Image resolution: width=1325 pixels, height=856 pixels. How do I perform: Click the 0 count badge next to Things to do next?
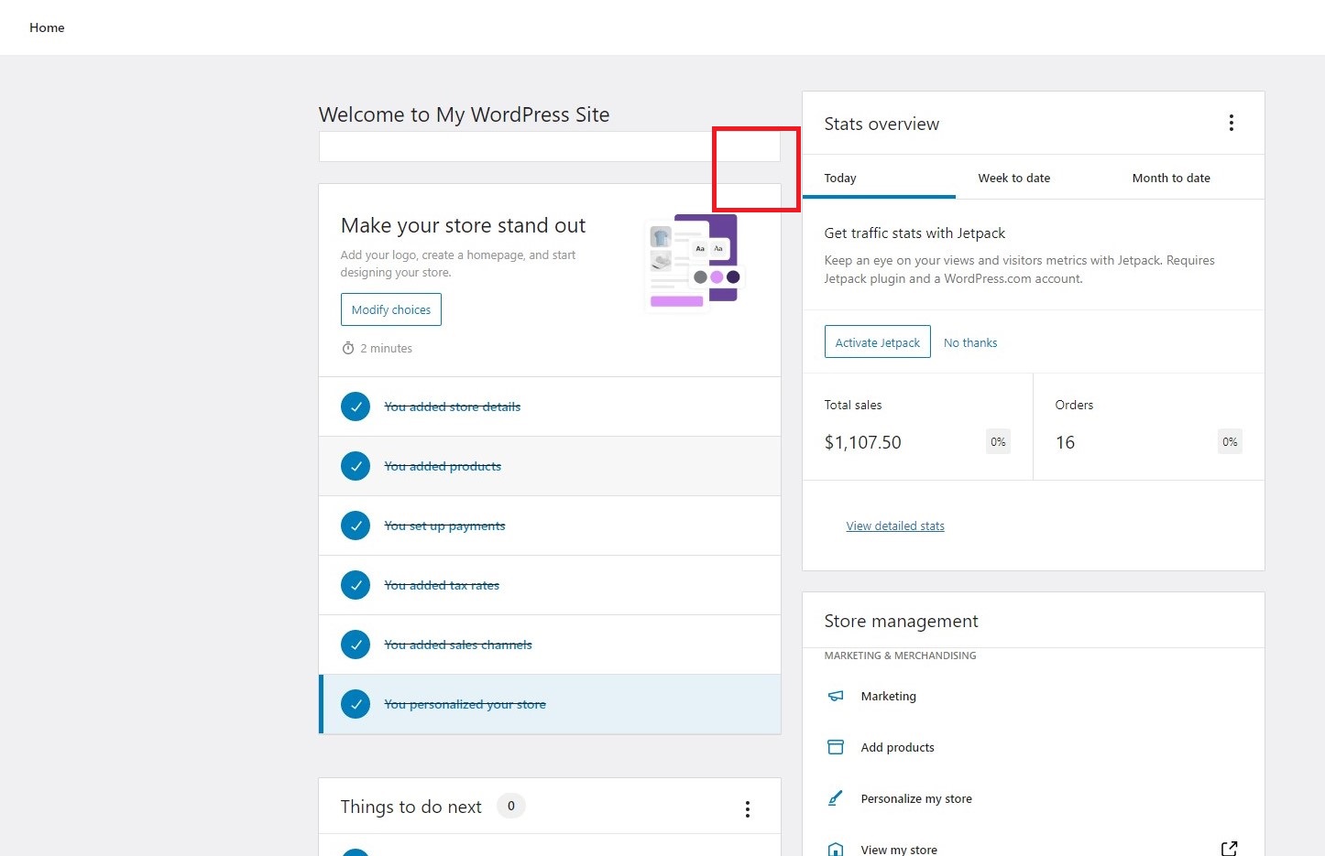[511, 806]
